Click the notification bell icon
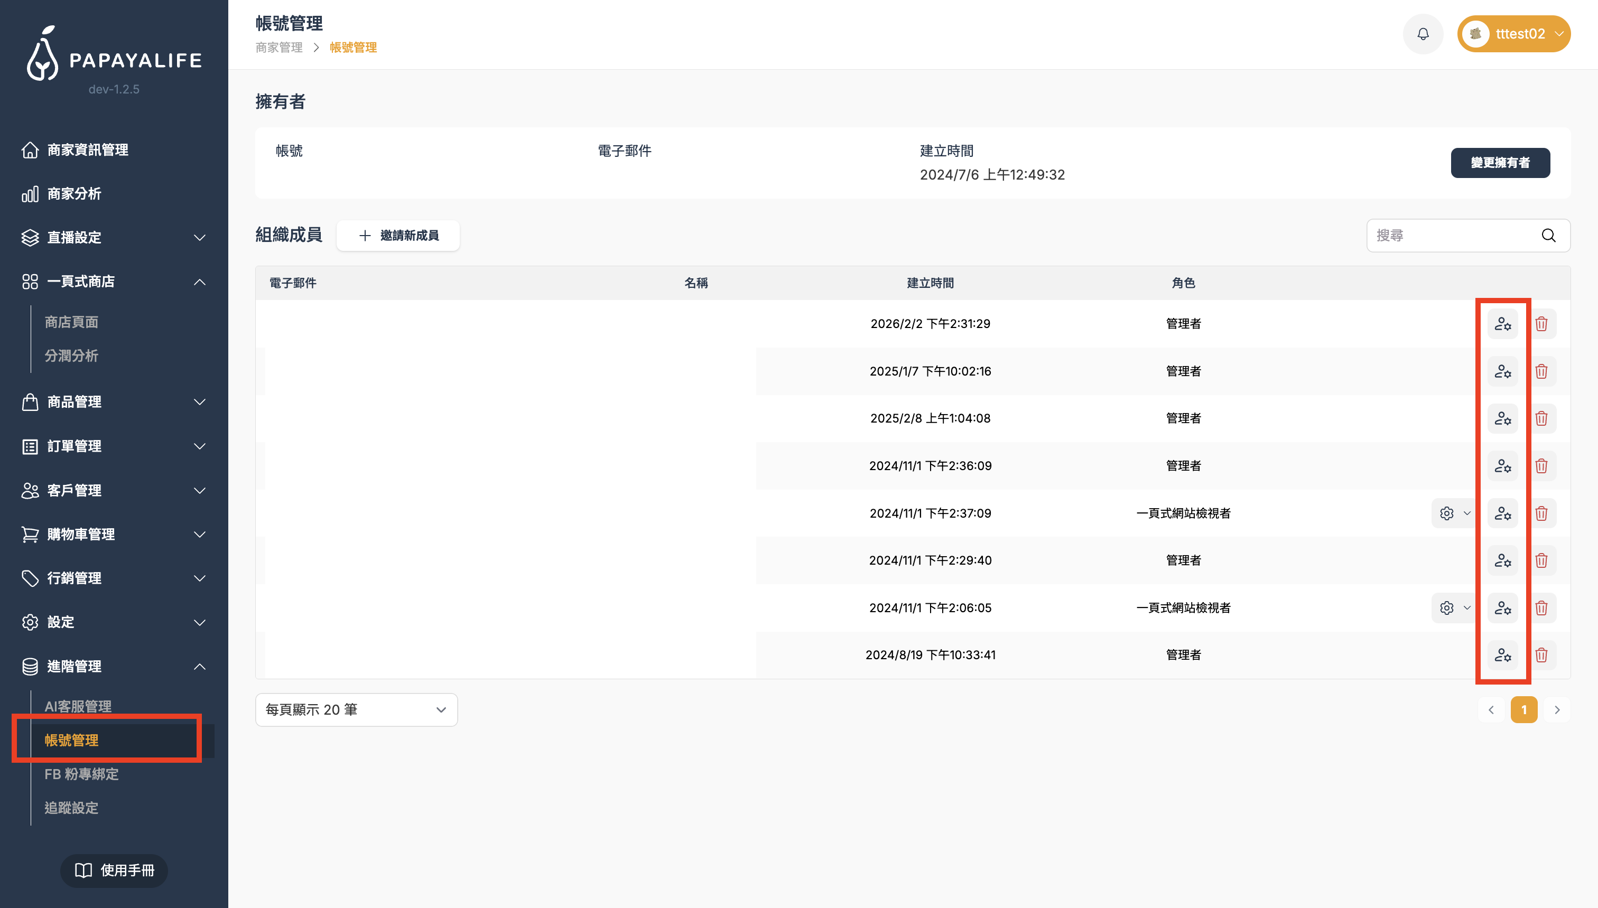Viewport: 1598px width, 908px height. click(1423, 34)
